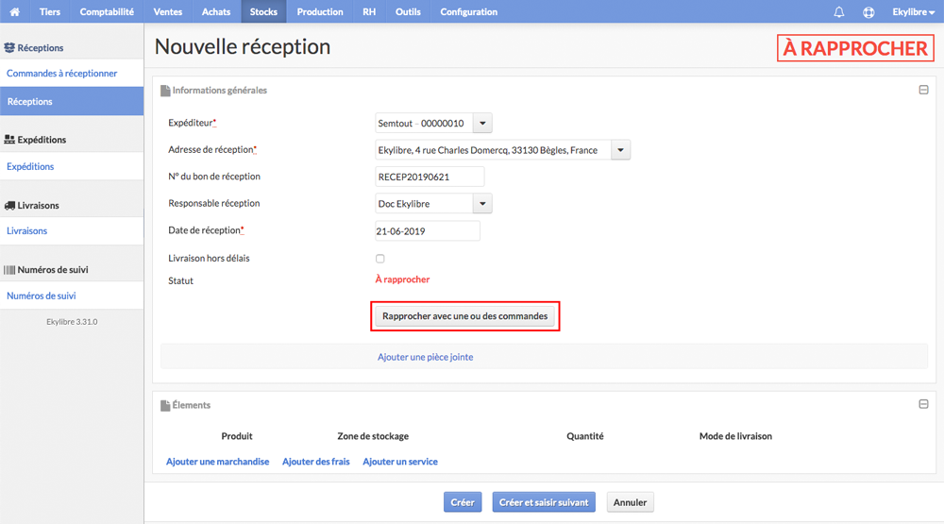Focus the Adresse de réception field
Image resolution: width=944 pixels, height=524 pixels.
tap(493, 150)
